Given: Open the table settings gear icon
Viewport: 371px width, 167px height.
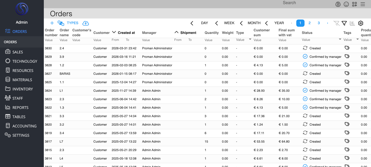Looking at the screenshot, I should click(x=361, y=23).
